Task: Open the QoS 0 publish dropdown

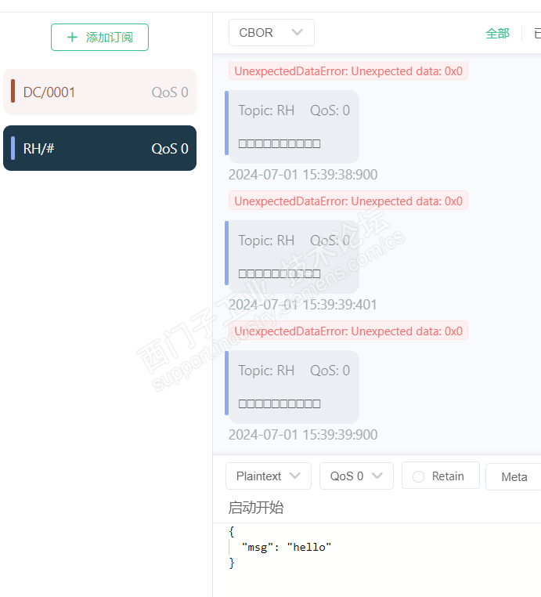Action: pos(356,476)
